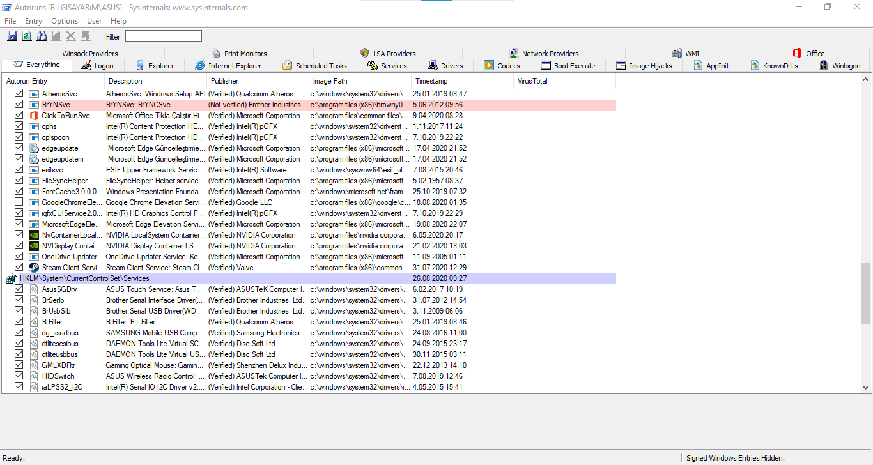Sort by the Publisher column header
Viewport: 873px width, 465px height.
coord(258,81)
